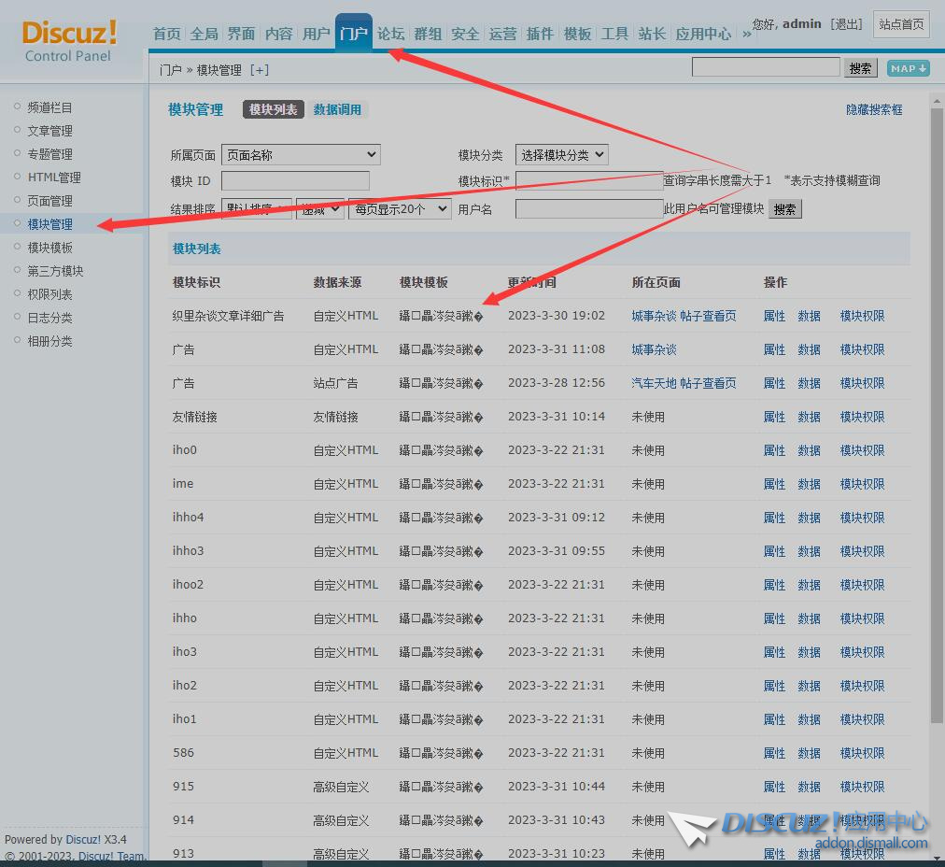This screenshot has height=867, width=945.
Task: Click the MAP button in top bar
Action: [908, 68]
